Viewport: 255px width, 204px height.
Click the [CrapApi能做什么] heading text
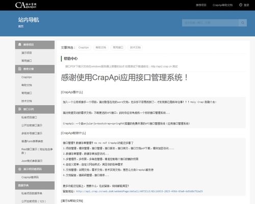(x=73, y=133)
